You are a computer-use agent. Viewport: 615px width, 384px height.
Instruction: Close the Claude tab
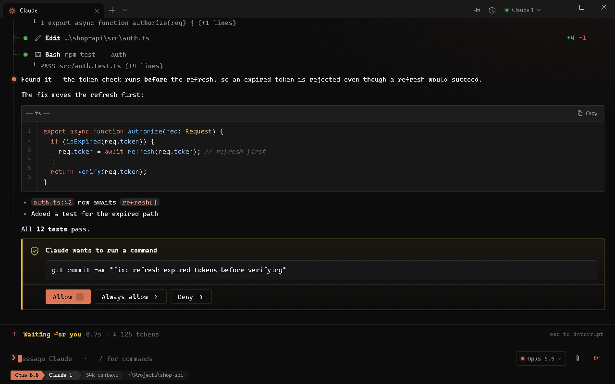click(x=97, y=11)
